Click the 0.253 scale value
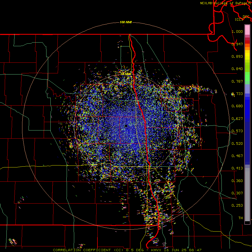Viewport: 252px width, 252px height. coord(237,206)
